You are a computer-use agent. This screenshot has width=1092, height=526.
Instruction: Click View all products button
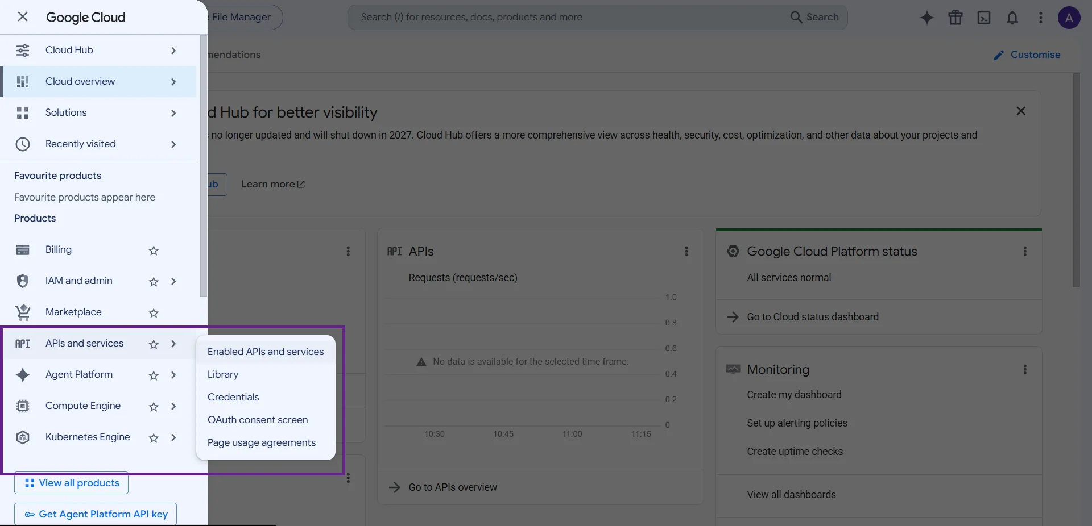72,483
